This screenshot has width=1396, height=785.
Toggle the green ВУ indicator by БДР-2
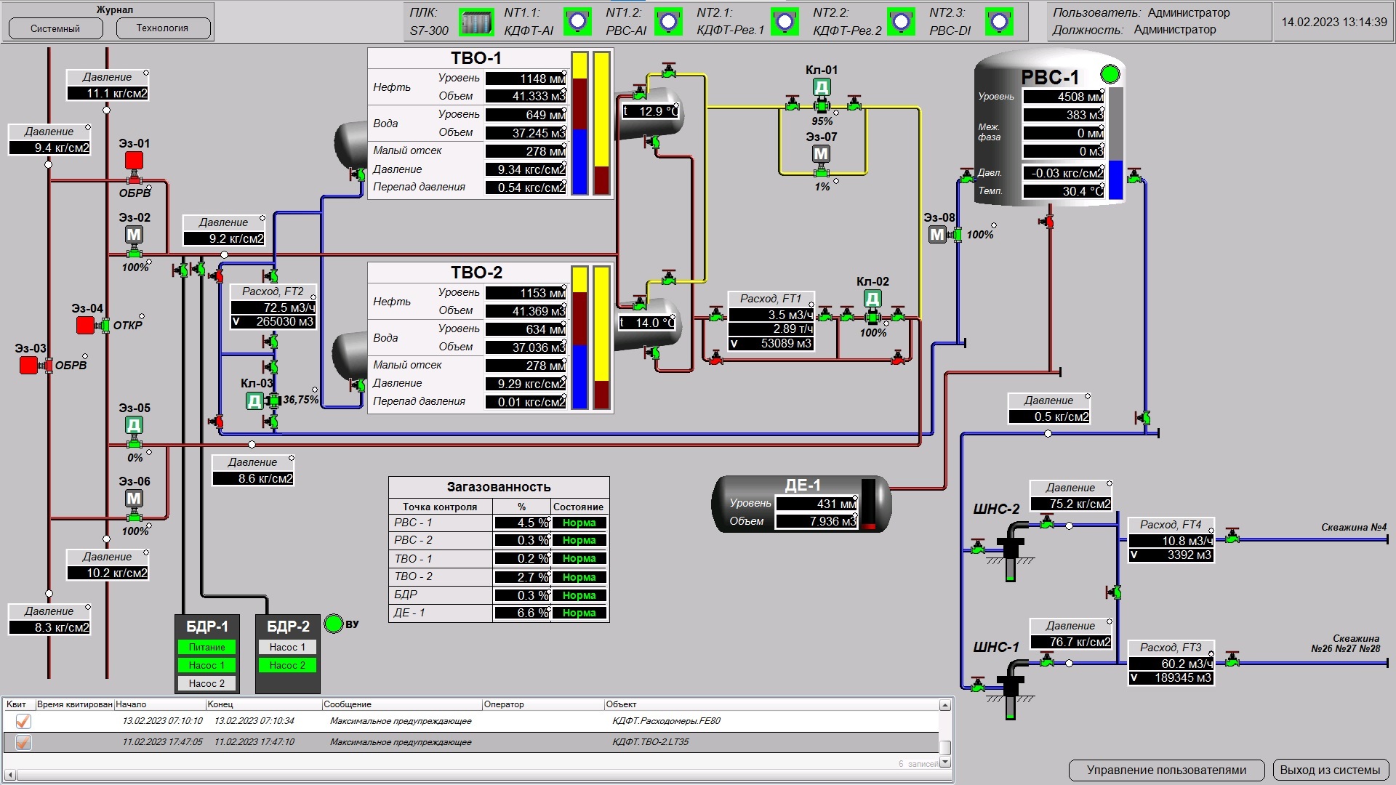click(333, 624)
